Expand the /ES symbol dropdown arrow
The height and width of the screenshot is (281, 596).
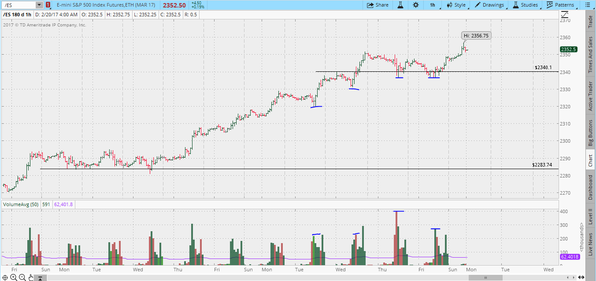tap(39, 5)
